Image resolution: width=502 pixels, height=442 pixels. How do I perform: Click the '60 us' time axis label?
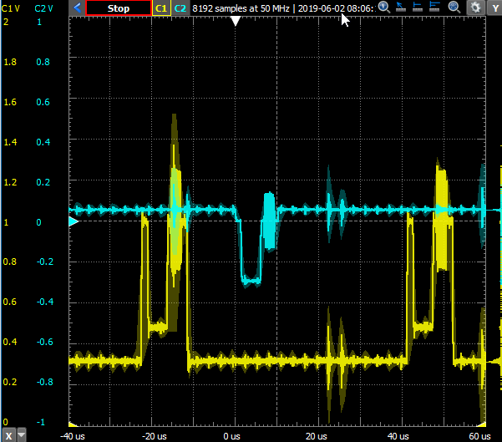click(x=479, y=436)
